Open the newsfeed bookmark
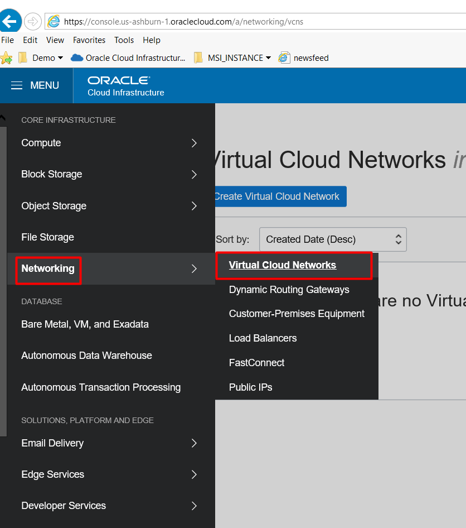This screenshot has height=528, width=466. click(304, 58)
